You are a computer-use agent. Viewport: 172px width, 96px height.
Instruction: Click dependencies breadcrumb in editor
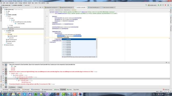pyautogui.click(x=59, y=10)
